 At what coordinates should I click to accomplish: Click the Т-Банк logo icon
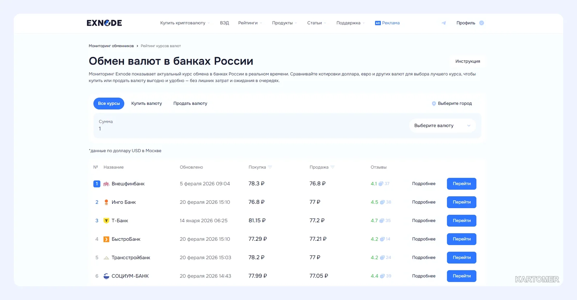click(106, 220)
